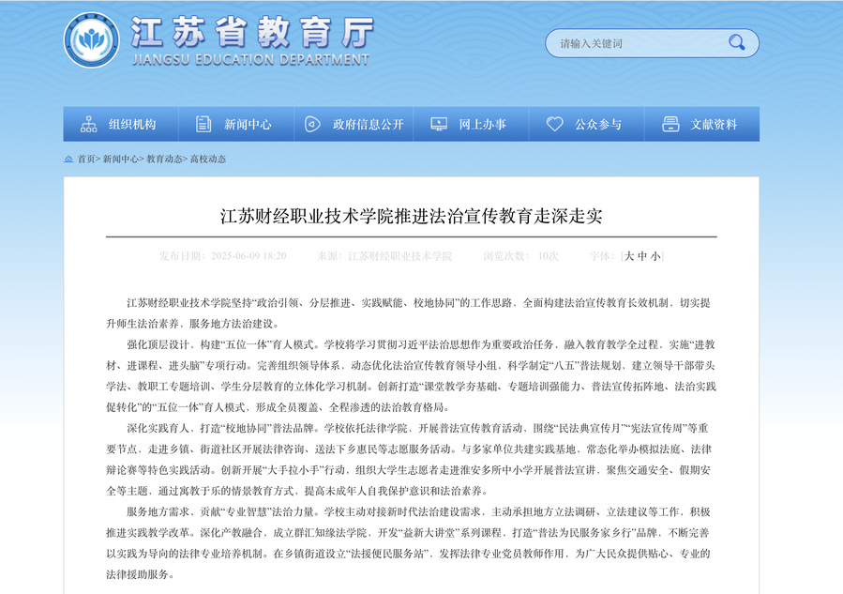Click the publish date 2025-06-09 18:20

point(248,256)
